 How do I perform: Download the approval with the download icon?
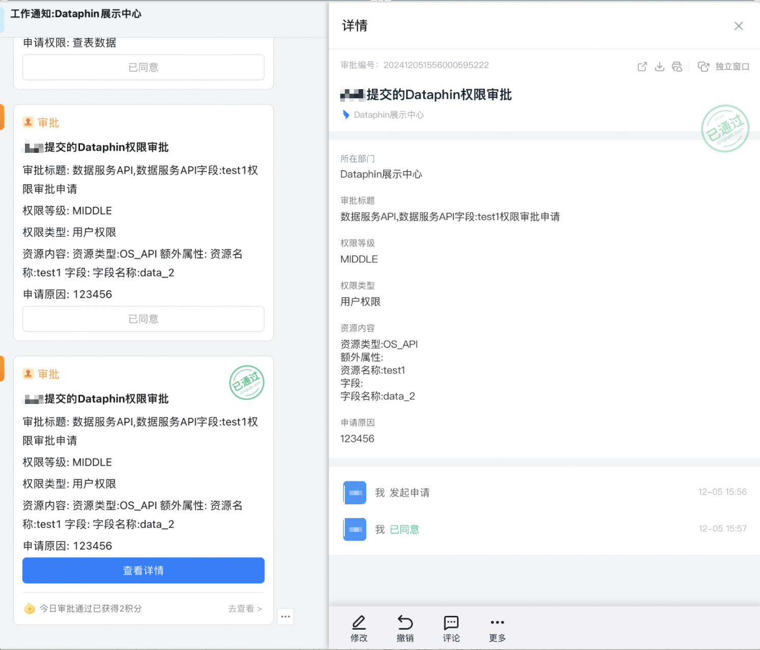[660, 67]
